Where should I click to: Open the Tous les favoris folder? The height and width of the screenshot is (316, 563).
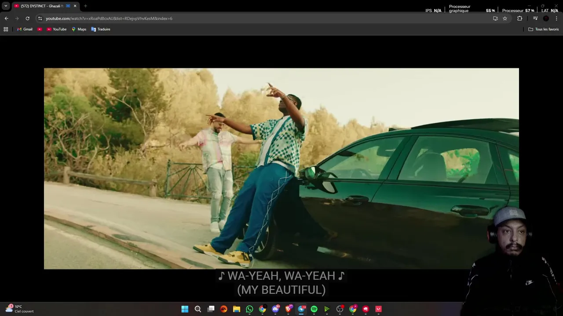coord(544,29)
